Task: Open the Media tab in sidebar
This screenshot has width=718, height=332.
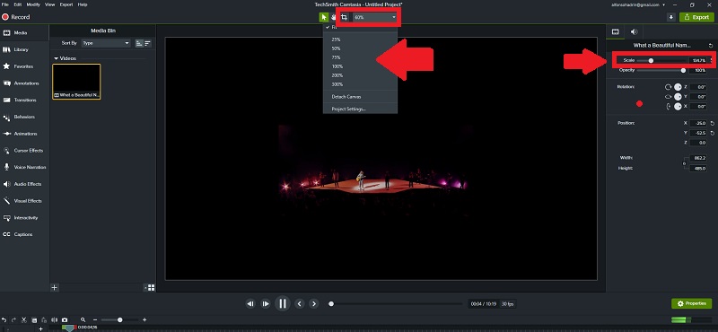Action: click(24, 33)
